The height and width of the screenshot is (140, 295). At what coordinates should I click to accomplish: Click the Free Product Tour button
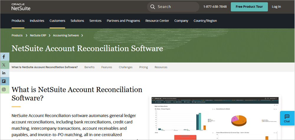249,7
